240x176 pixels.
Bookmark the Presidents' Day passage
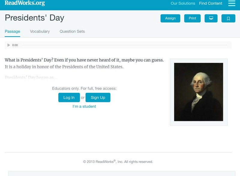[x=229, y=18]
